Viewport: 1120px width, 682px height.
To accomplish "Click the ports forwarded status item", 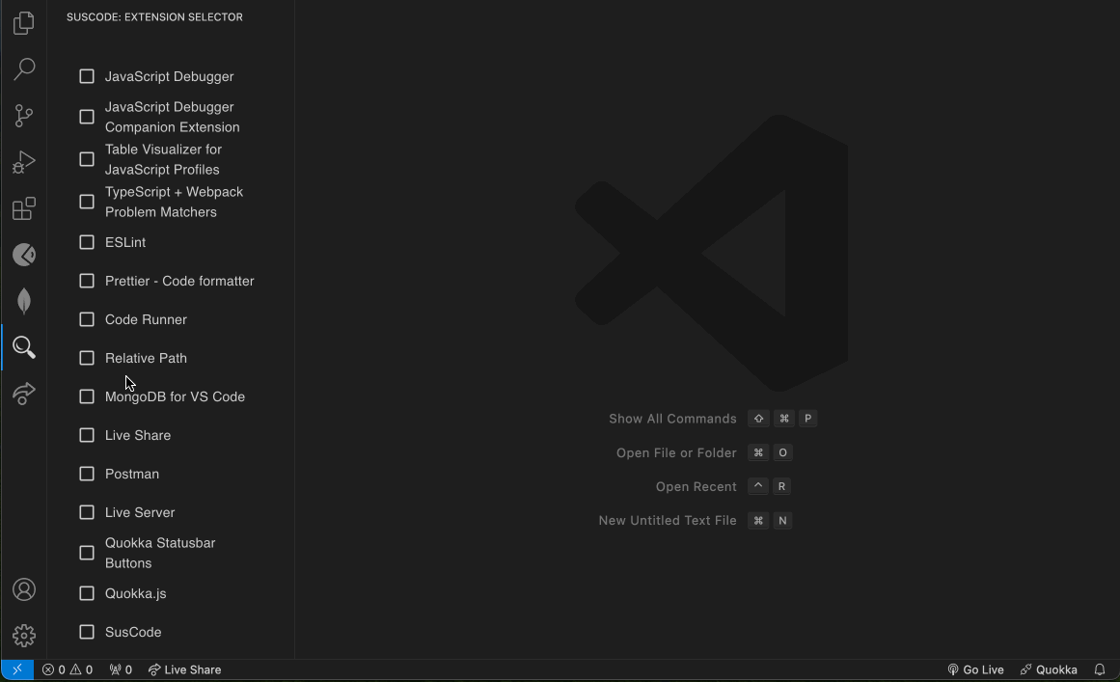I will pyautogui.click(x=121, y=669).
